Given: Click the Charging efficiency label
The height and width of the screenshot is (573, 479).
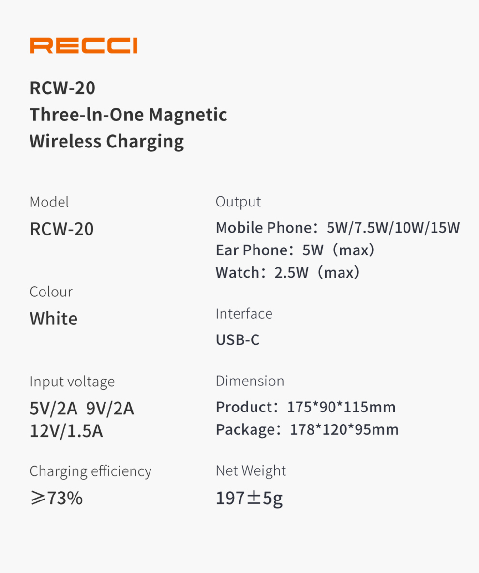Looking at the screenshot, I should point(90,471).
